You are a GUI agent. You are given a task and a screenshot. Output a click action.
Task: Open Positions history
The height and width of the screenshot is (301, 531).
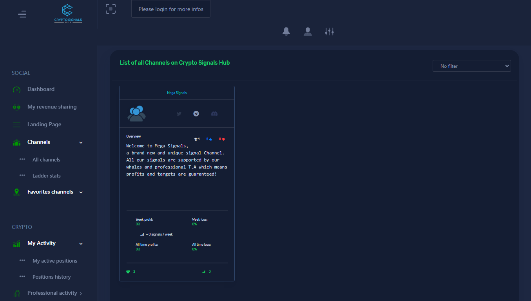[52, 277]
